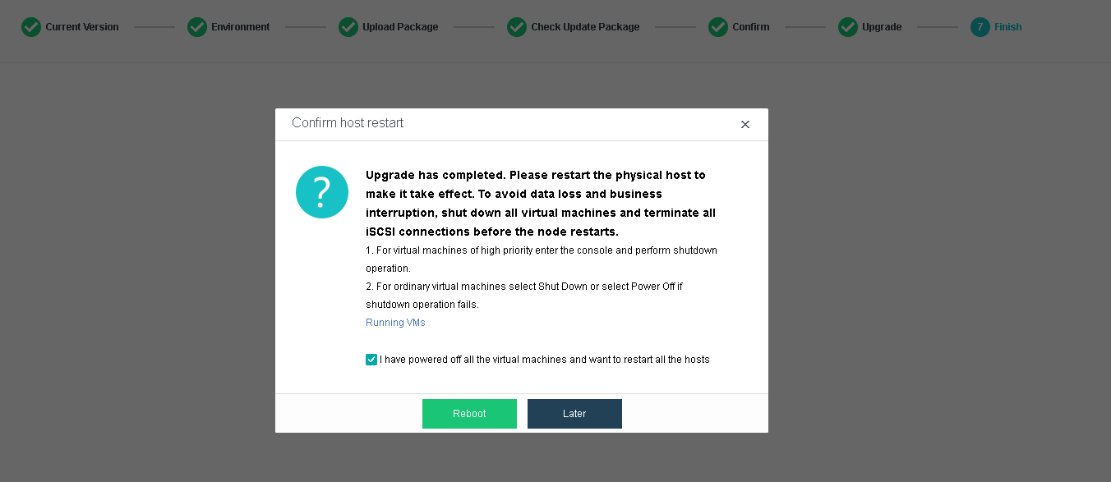Choose the Later button
The image size is (1111, 482).
click(574, 414)
